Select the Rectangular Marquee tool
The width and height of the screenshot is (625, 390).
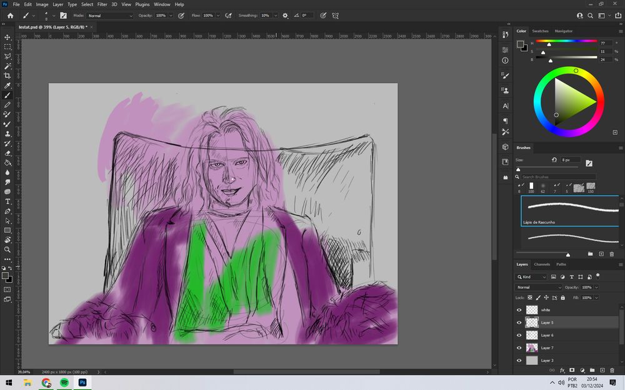[x=7, y=47]
